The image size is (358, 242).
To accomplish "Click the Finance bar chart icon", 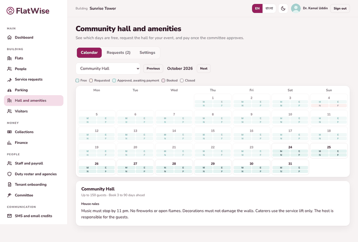I will (x=9, y=142).
